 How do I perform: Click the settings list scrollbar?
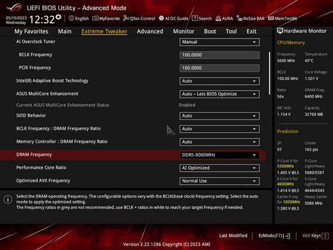[x=270, y=73]
